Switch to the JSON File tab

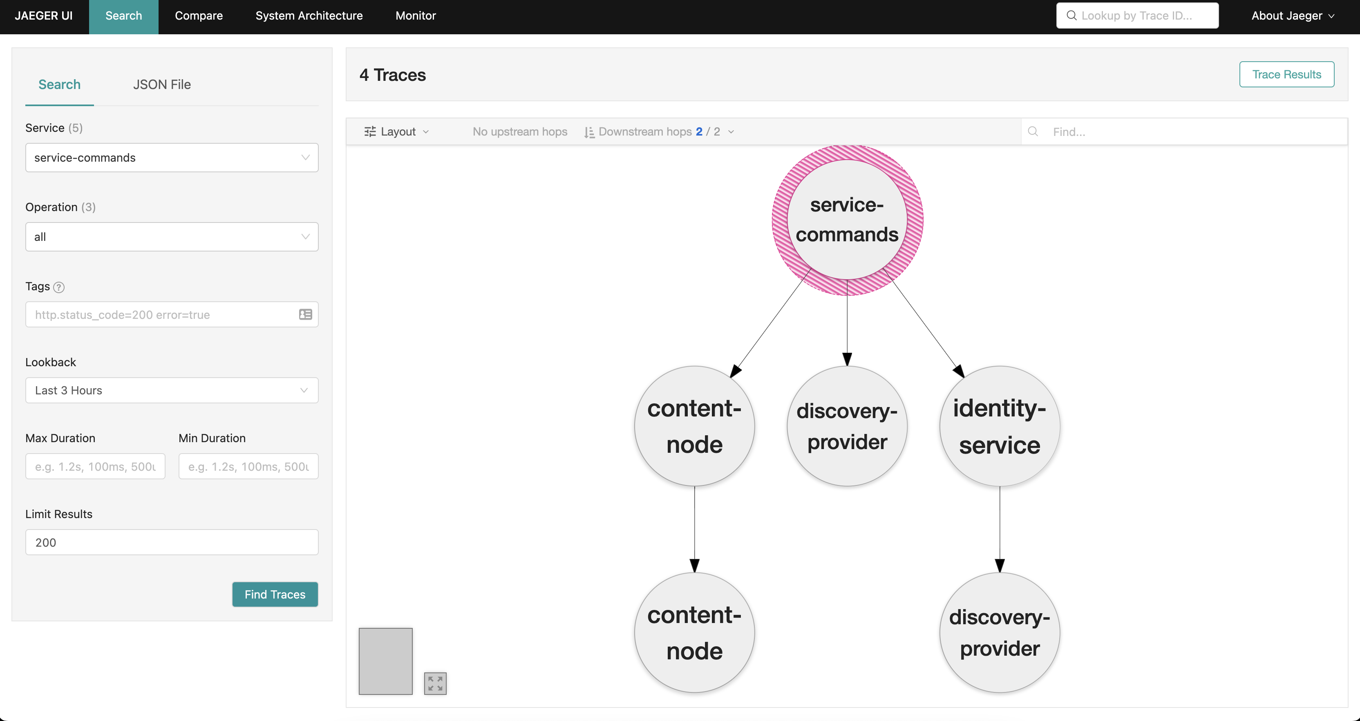click(x=161, y=85)
